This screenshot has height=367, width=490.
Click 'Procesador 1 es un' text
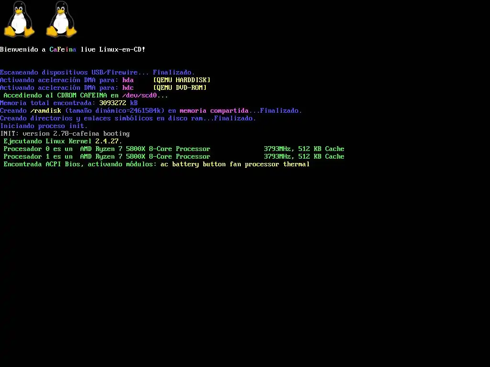click(38, 156)
